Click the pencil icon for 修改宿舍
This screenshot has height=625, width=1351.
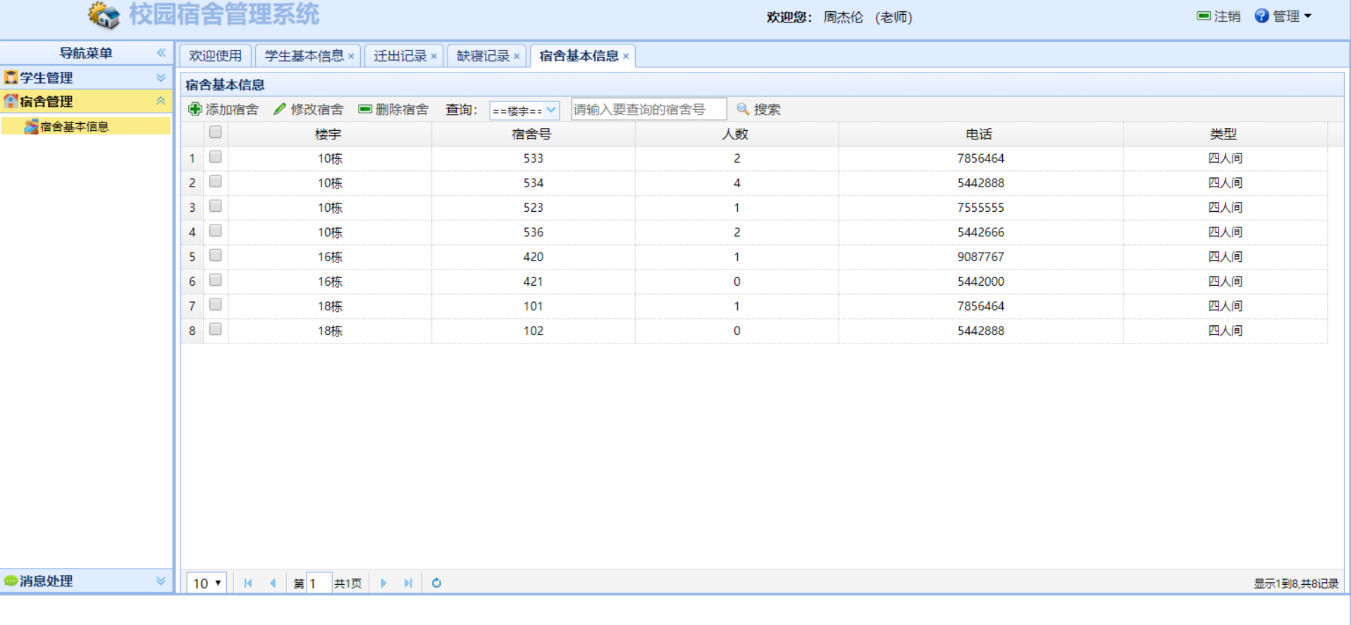[x=280, y=109]
